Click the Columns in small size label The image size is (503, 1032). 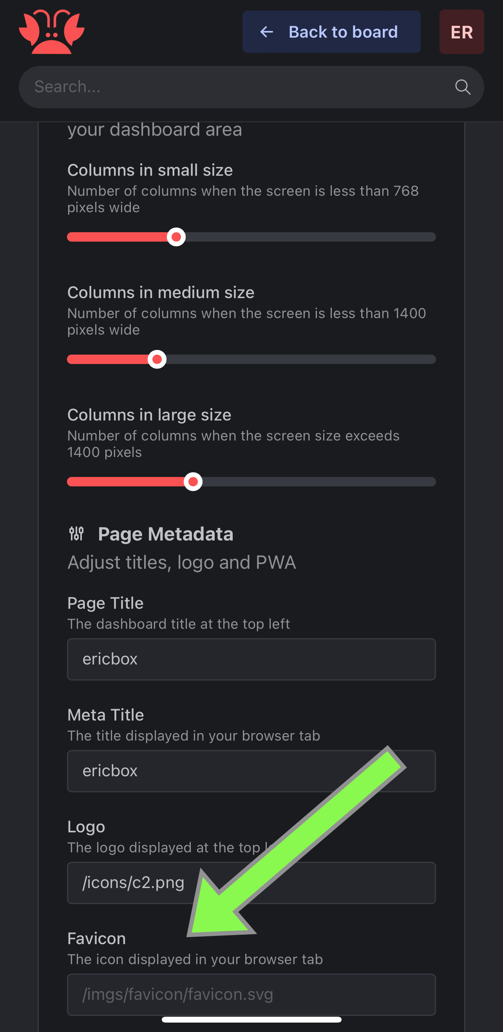pos(150,170)
